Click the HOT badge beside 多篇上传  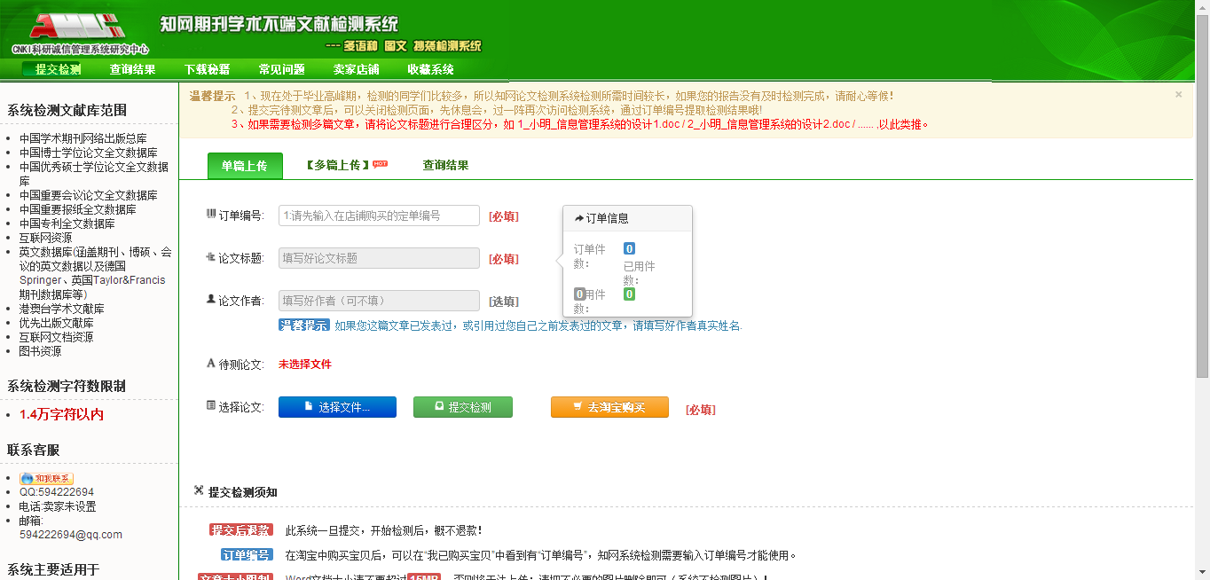click(380, 163)
